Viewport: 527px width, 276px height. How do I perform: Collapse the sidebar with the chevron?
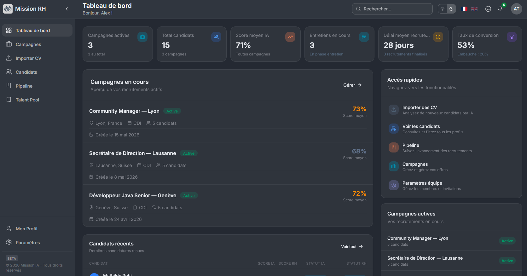click(x=67, y=9)
